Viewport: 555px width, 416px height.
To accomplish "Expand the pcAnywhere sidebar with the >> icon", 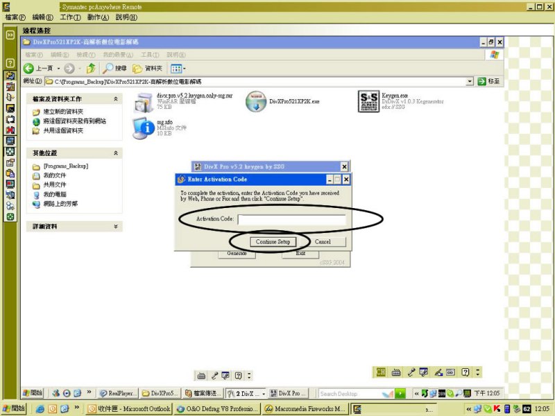I will 10,35.
